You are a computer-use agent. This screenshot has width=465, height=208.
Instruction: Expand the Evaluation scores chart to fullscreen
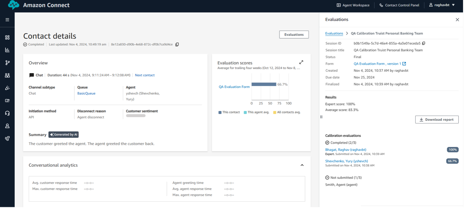tap(301, 62)
